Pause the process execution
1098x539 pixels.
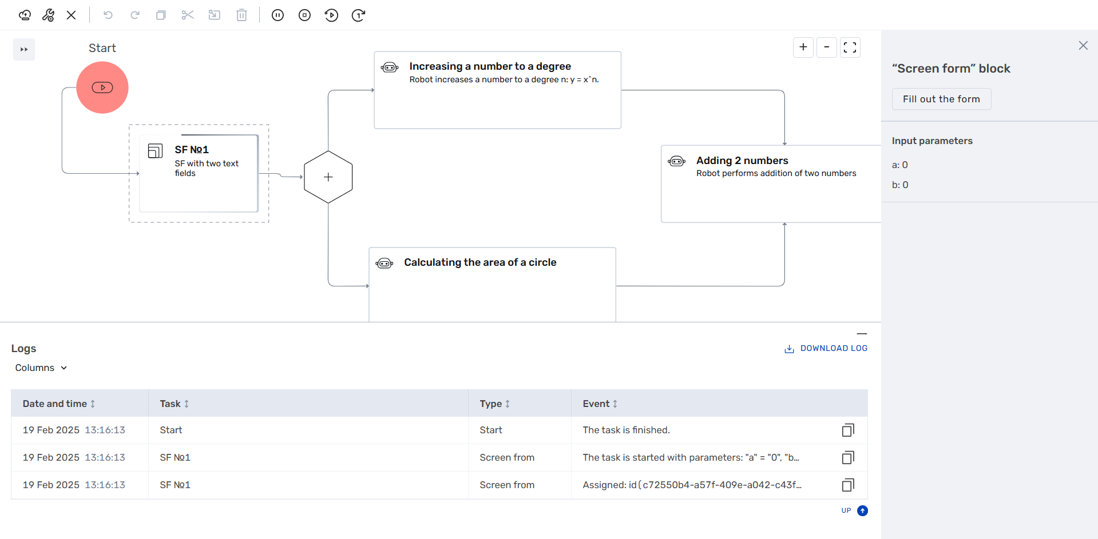pos(278,15)
